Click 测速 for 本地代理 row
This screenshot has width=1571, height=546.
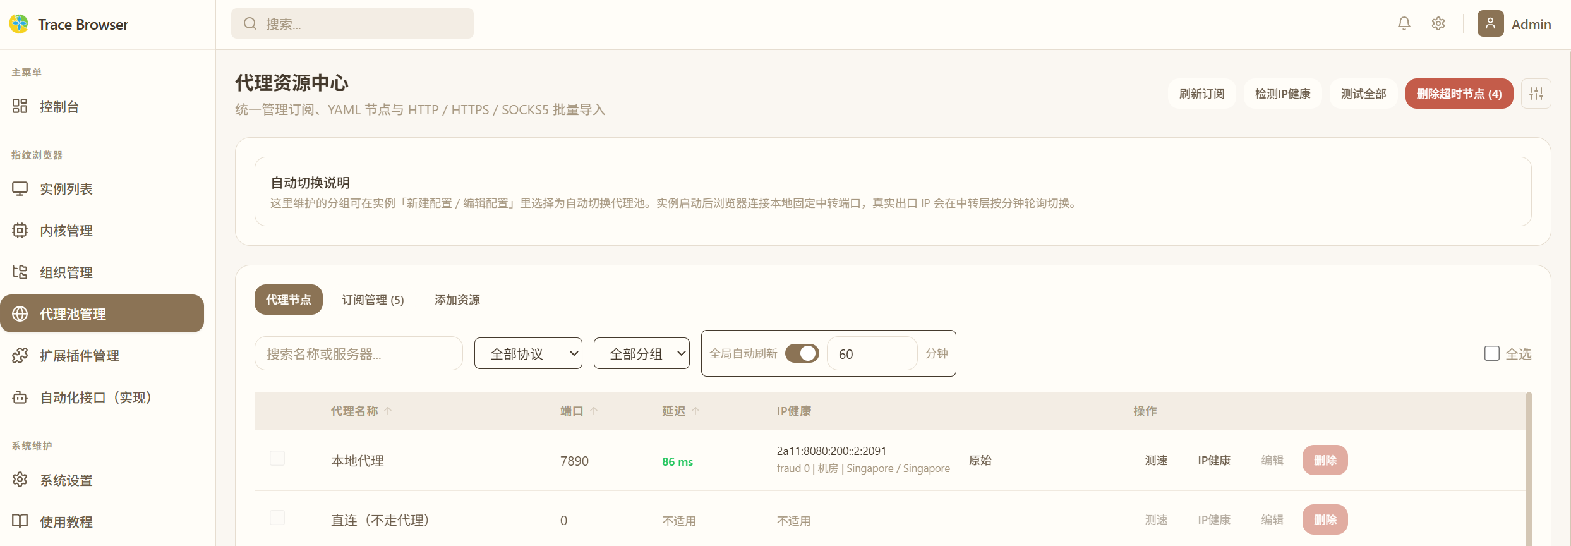point(1156,460)
